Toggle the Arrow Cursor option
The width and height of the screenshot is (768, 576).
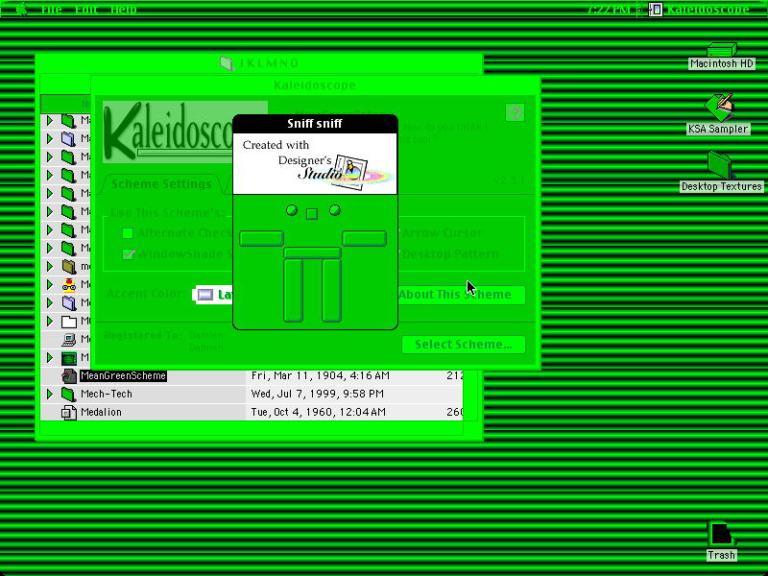pyautogui.click(x=442, y=233)
